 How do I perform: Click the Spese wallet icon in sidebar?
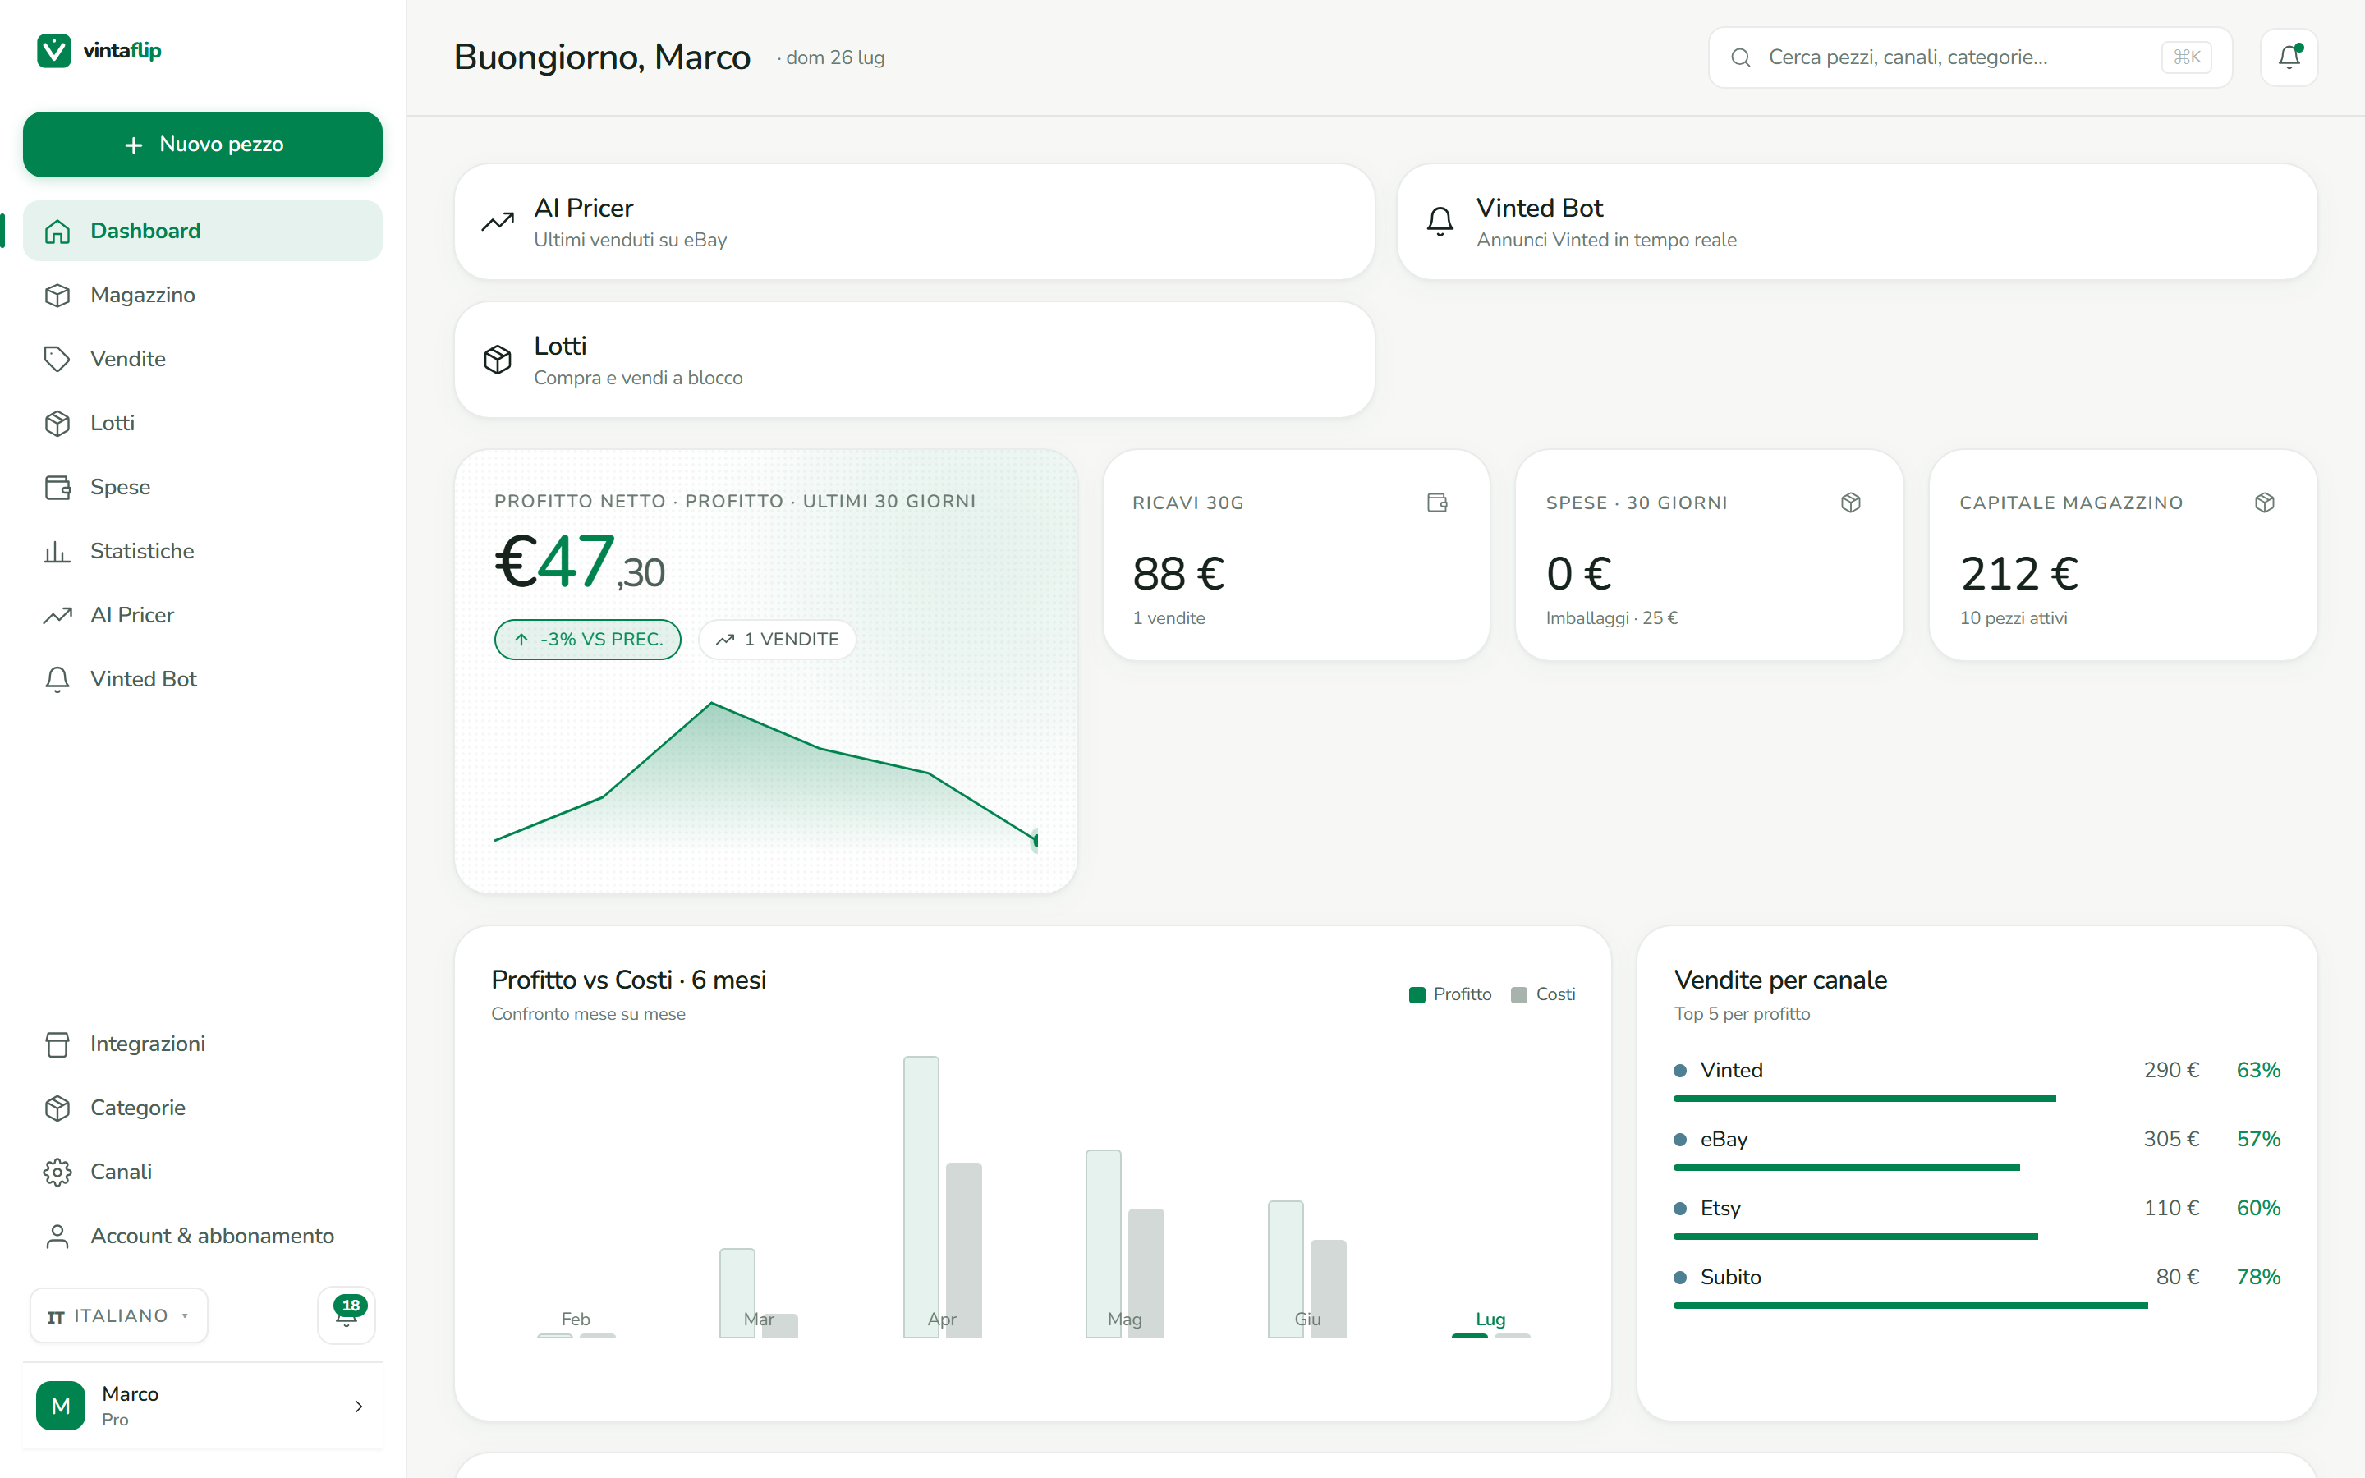pyautogui.click(x=57, y=487)
